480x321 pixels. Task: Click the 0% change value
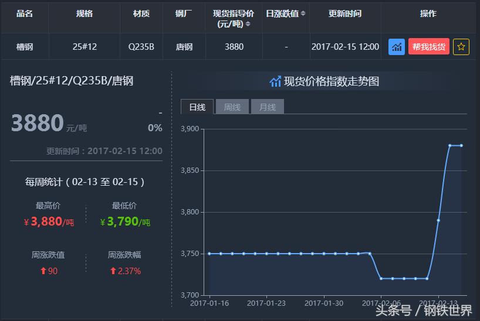pyautogui.click(x=155, y=128)
